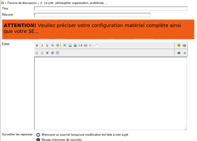
Task: Click inside the message editor text area
Action: click(x=111, y=94)
